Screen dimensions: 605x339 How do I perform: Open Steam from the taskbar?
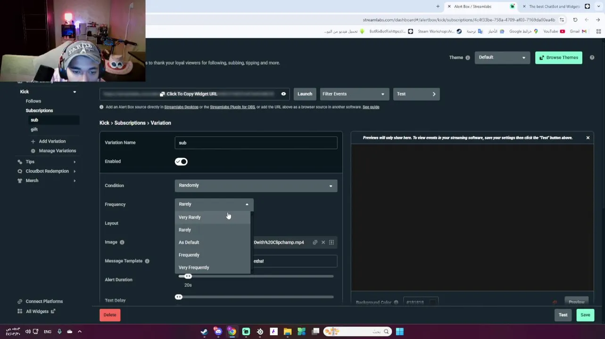(204, 332)
